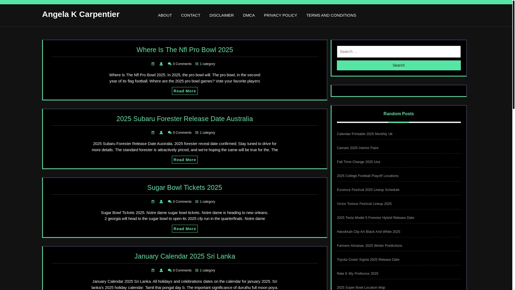
Task: Open the About menu item
Action: point(165,15)
